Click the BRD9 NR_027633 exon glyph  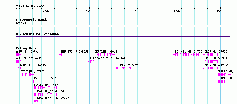point(210,55)
